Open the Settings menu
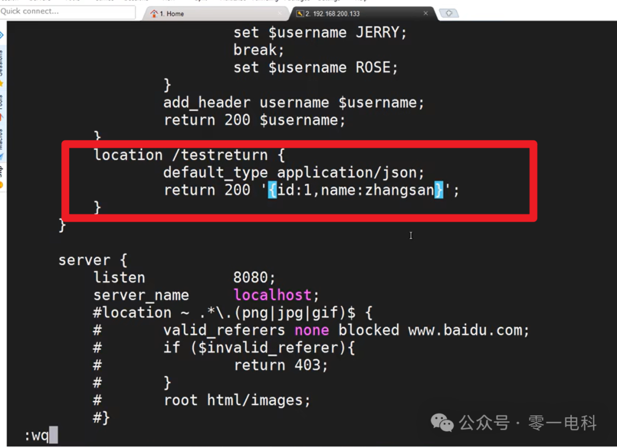The width and height of the screenshot is (617, 448). pos(330,2)
